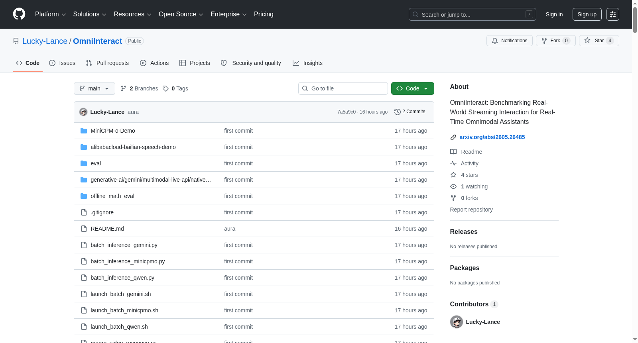
Task: Switch to the Pull requests tab
Action: click(107, 63)
